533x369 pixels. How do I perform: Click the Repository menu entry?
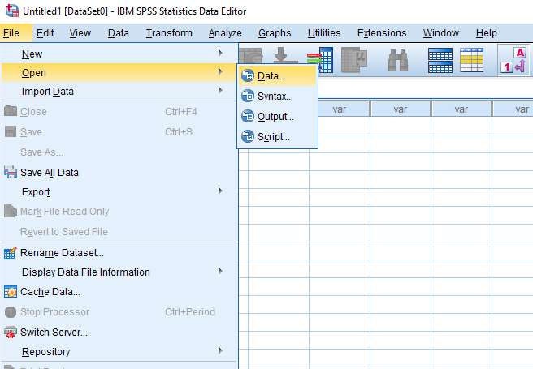[x=46, y=352]
